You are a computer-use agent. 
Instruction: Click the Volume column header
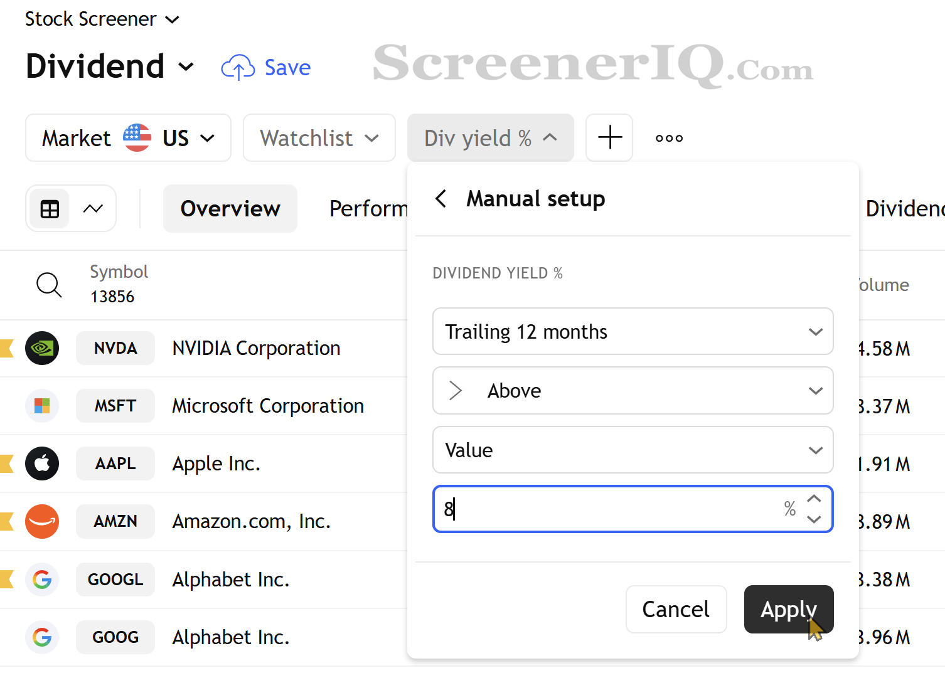[884, 285]
